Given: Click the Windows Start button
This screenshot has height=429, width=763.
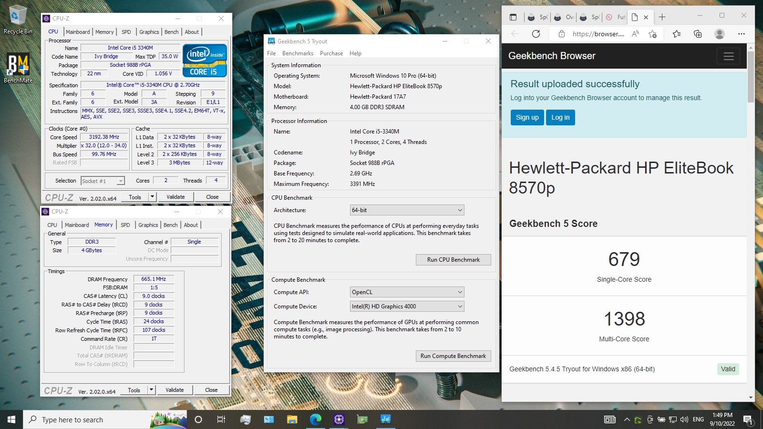Looking at the screenshot, I should pyautogui.click(x=11, y=419).
